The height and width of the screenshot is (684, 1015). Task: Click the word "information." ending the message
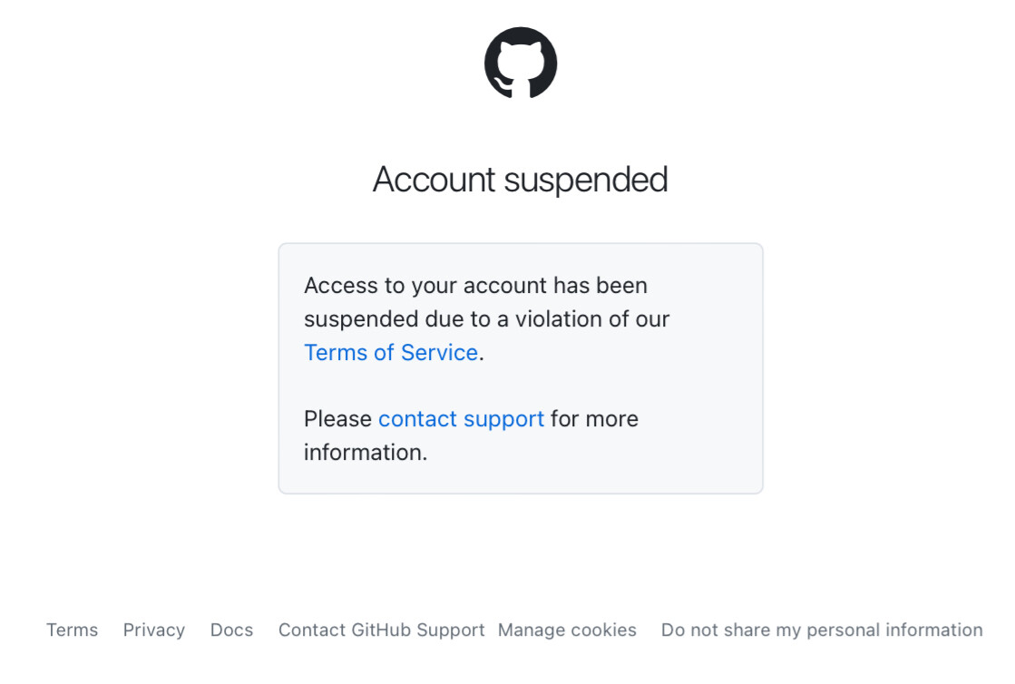[366, 453]
